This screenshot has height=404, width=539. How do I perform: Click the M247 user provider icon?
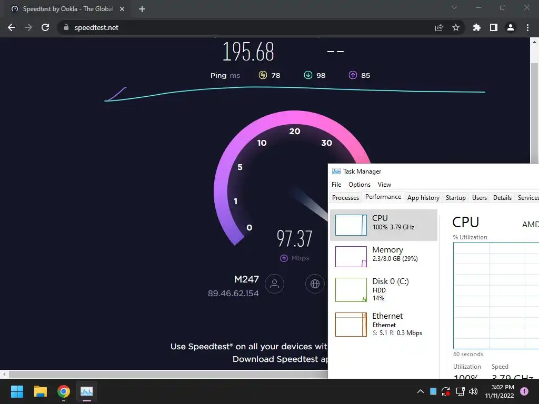point(275,284)
